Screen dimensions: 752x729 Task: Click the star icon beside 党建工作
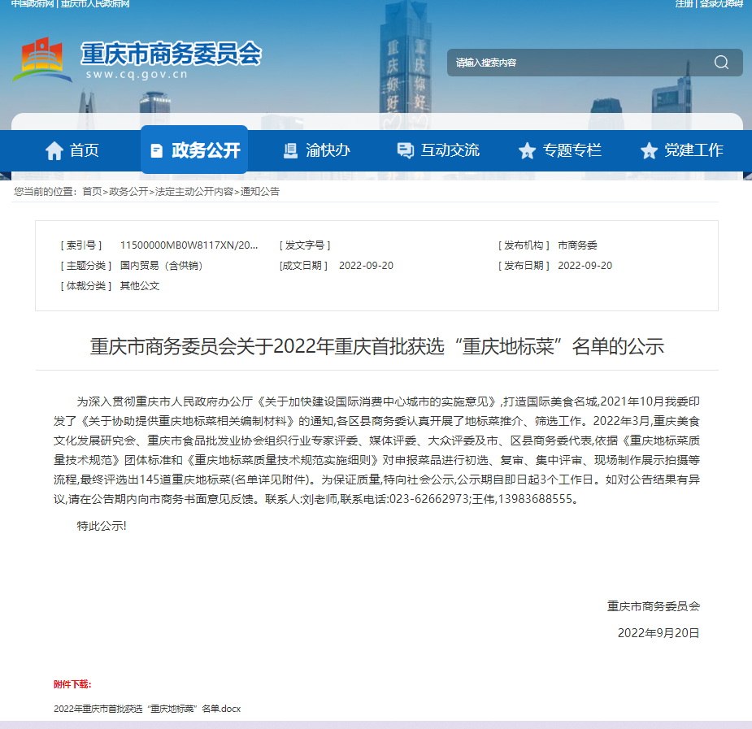649,150
